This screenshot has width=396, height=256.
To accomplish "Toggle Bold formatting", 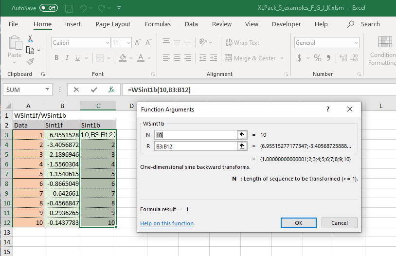I will pyautogui.click(x=56, y=58).
